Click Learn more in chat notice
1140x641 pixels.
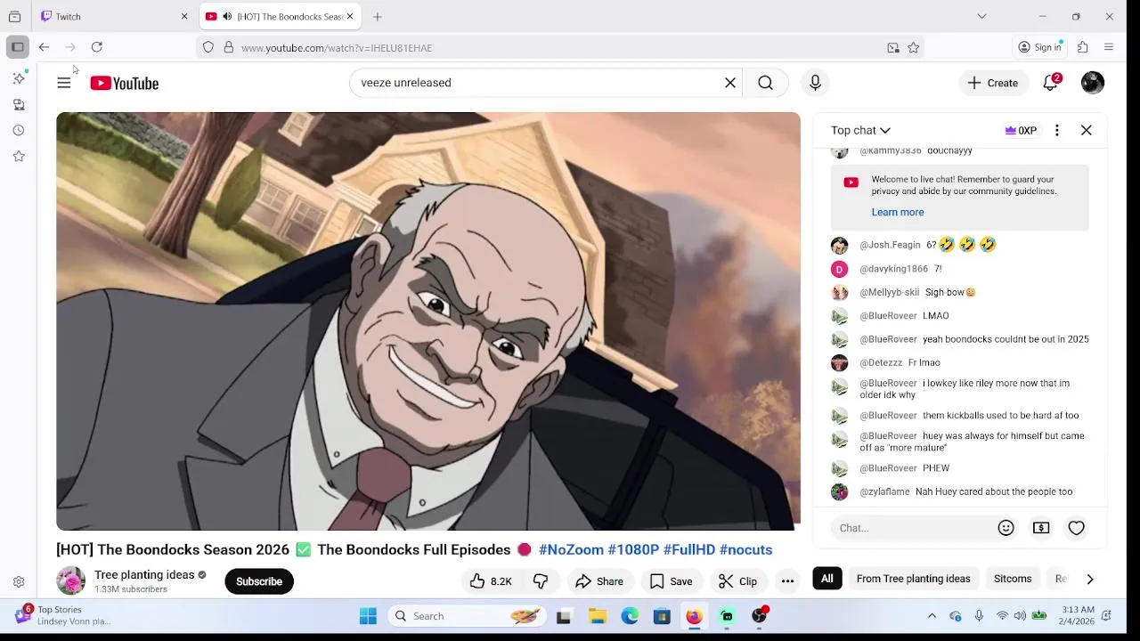click(x=898, y=212)
